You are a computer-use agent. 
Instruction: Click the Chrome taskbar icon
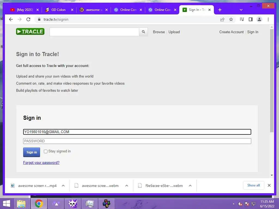pos(39,204)
